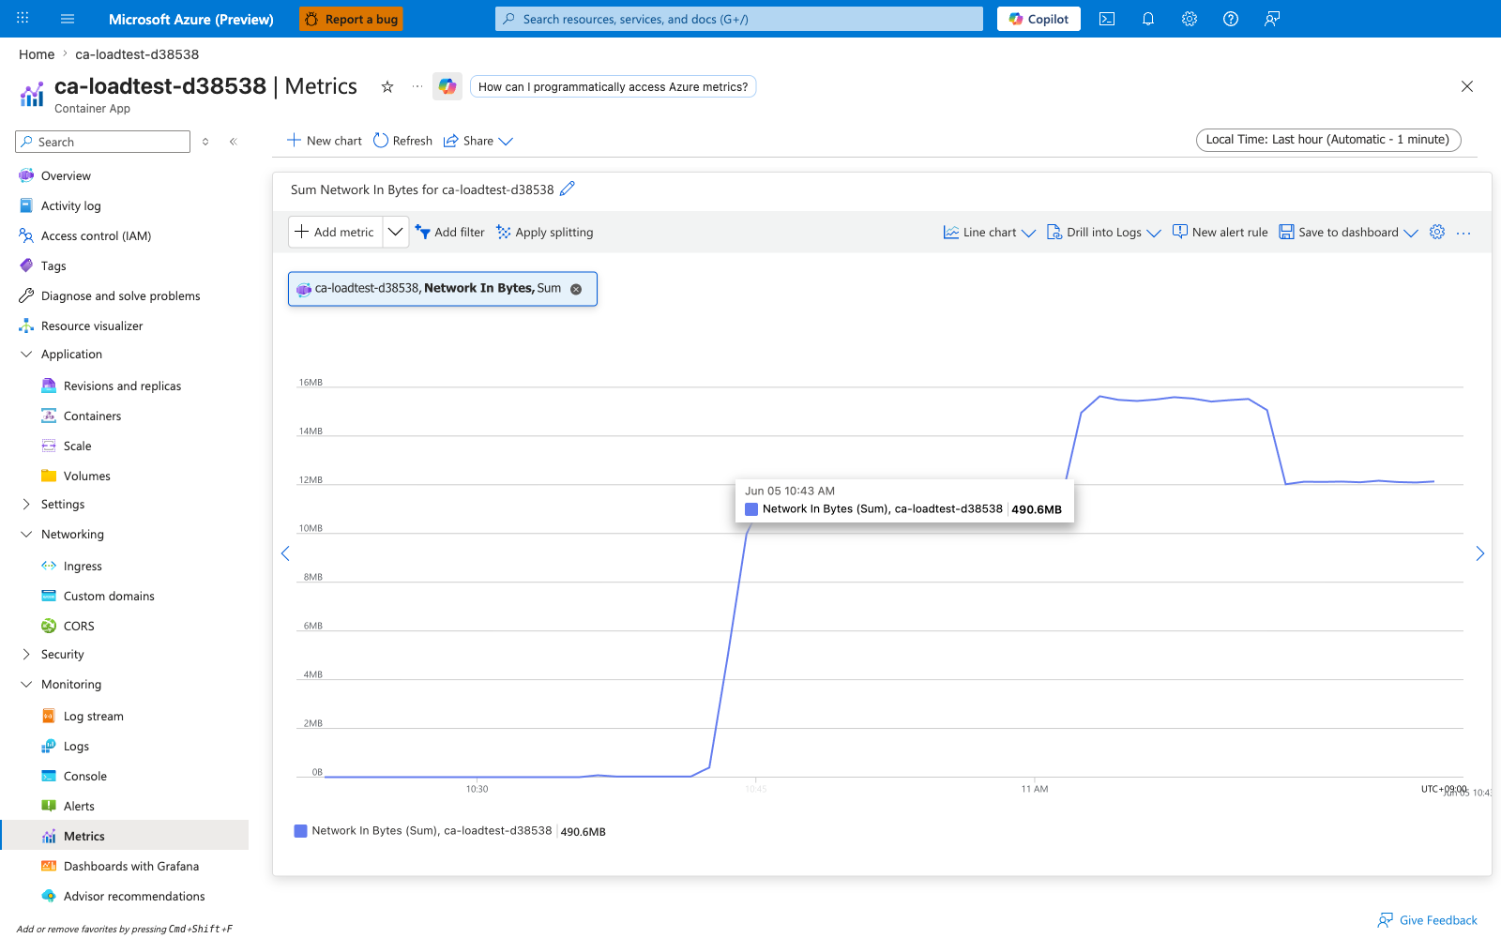This screenshot has height=938, width=1501.
Task: Click Add filter
Action: pyautogui.click(x=450, y=233)
